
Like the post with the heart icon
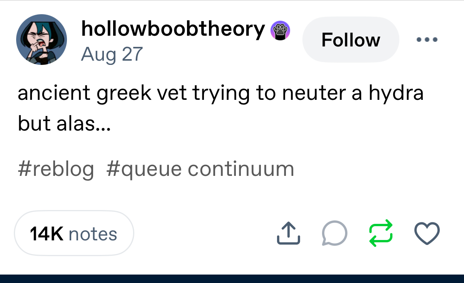coord(427,233)
